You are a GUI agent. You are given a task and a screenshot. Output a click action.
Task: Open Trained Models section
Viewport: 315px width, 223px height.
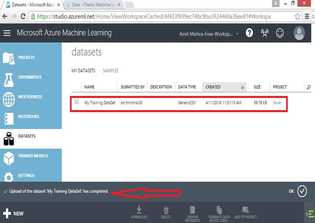31,158
